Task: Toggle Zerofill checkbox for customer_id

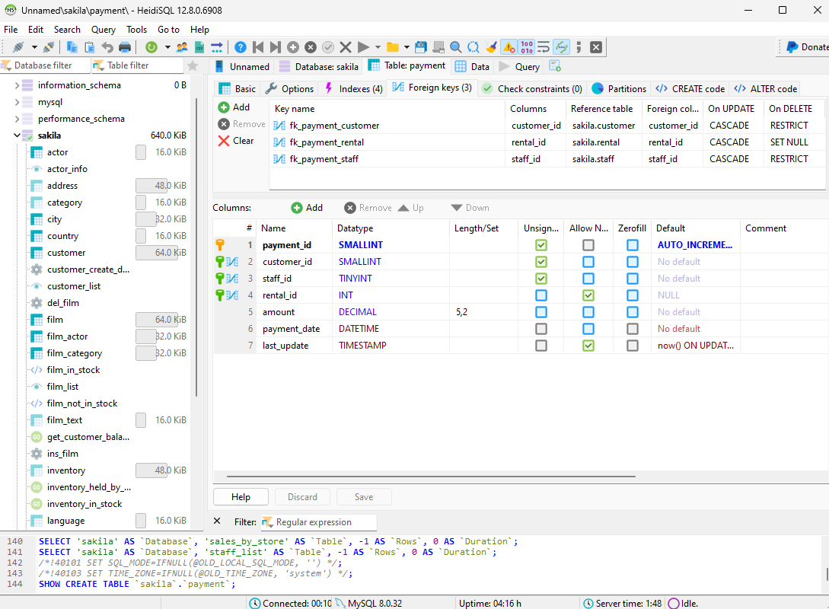Action: (x=633, y=262)
